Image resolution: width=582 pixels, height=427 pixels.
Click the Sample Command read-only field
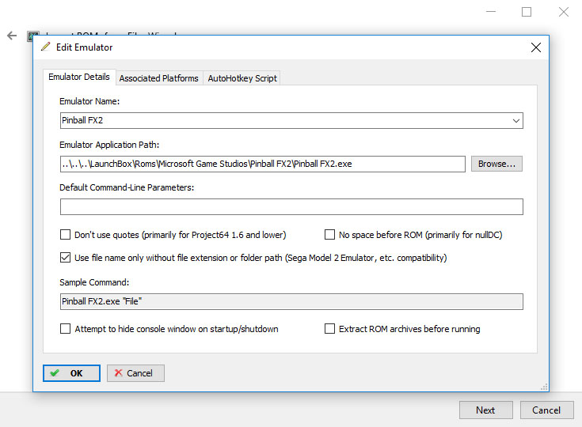coord(291,301)
